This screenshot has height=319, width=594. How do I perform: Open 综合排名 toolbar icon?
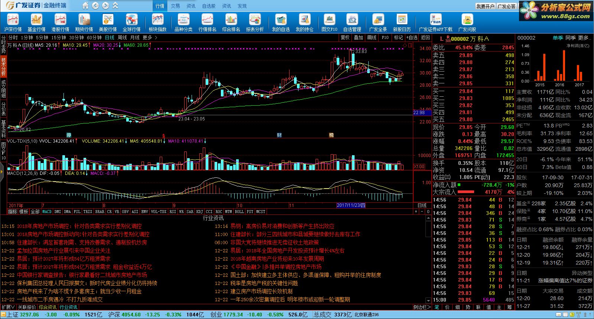231,23
